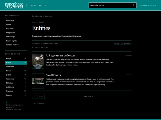The height and width of the screenshot is (120, 161).
Task: Browse the Practices subject
Action: (x=16, y=91)
